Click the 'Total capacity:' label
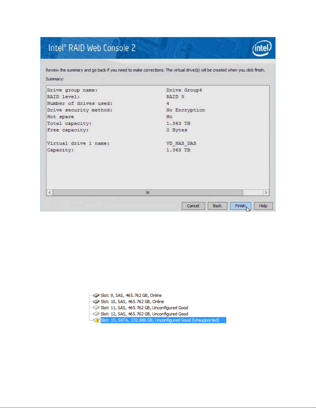This screenshot has height=408, width=316. pos(69,124)
